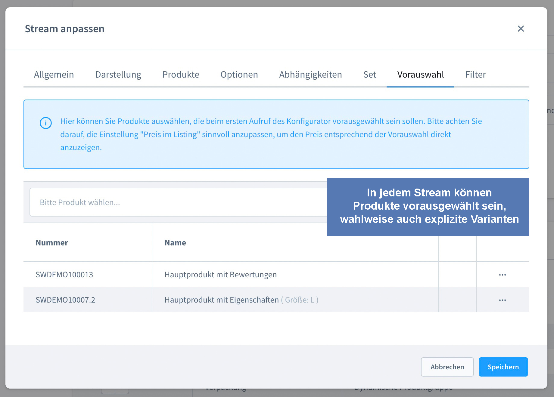Open actions menu for SWDEMO100013 row
This screenshot has height=397, width=554.
[x=502, y=275]
